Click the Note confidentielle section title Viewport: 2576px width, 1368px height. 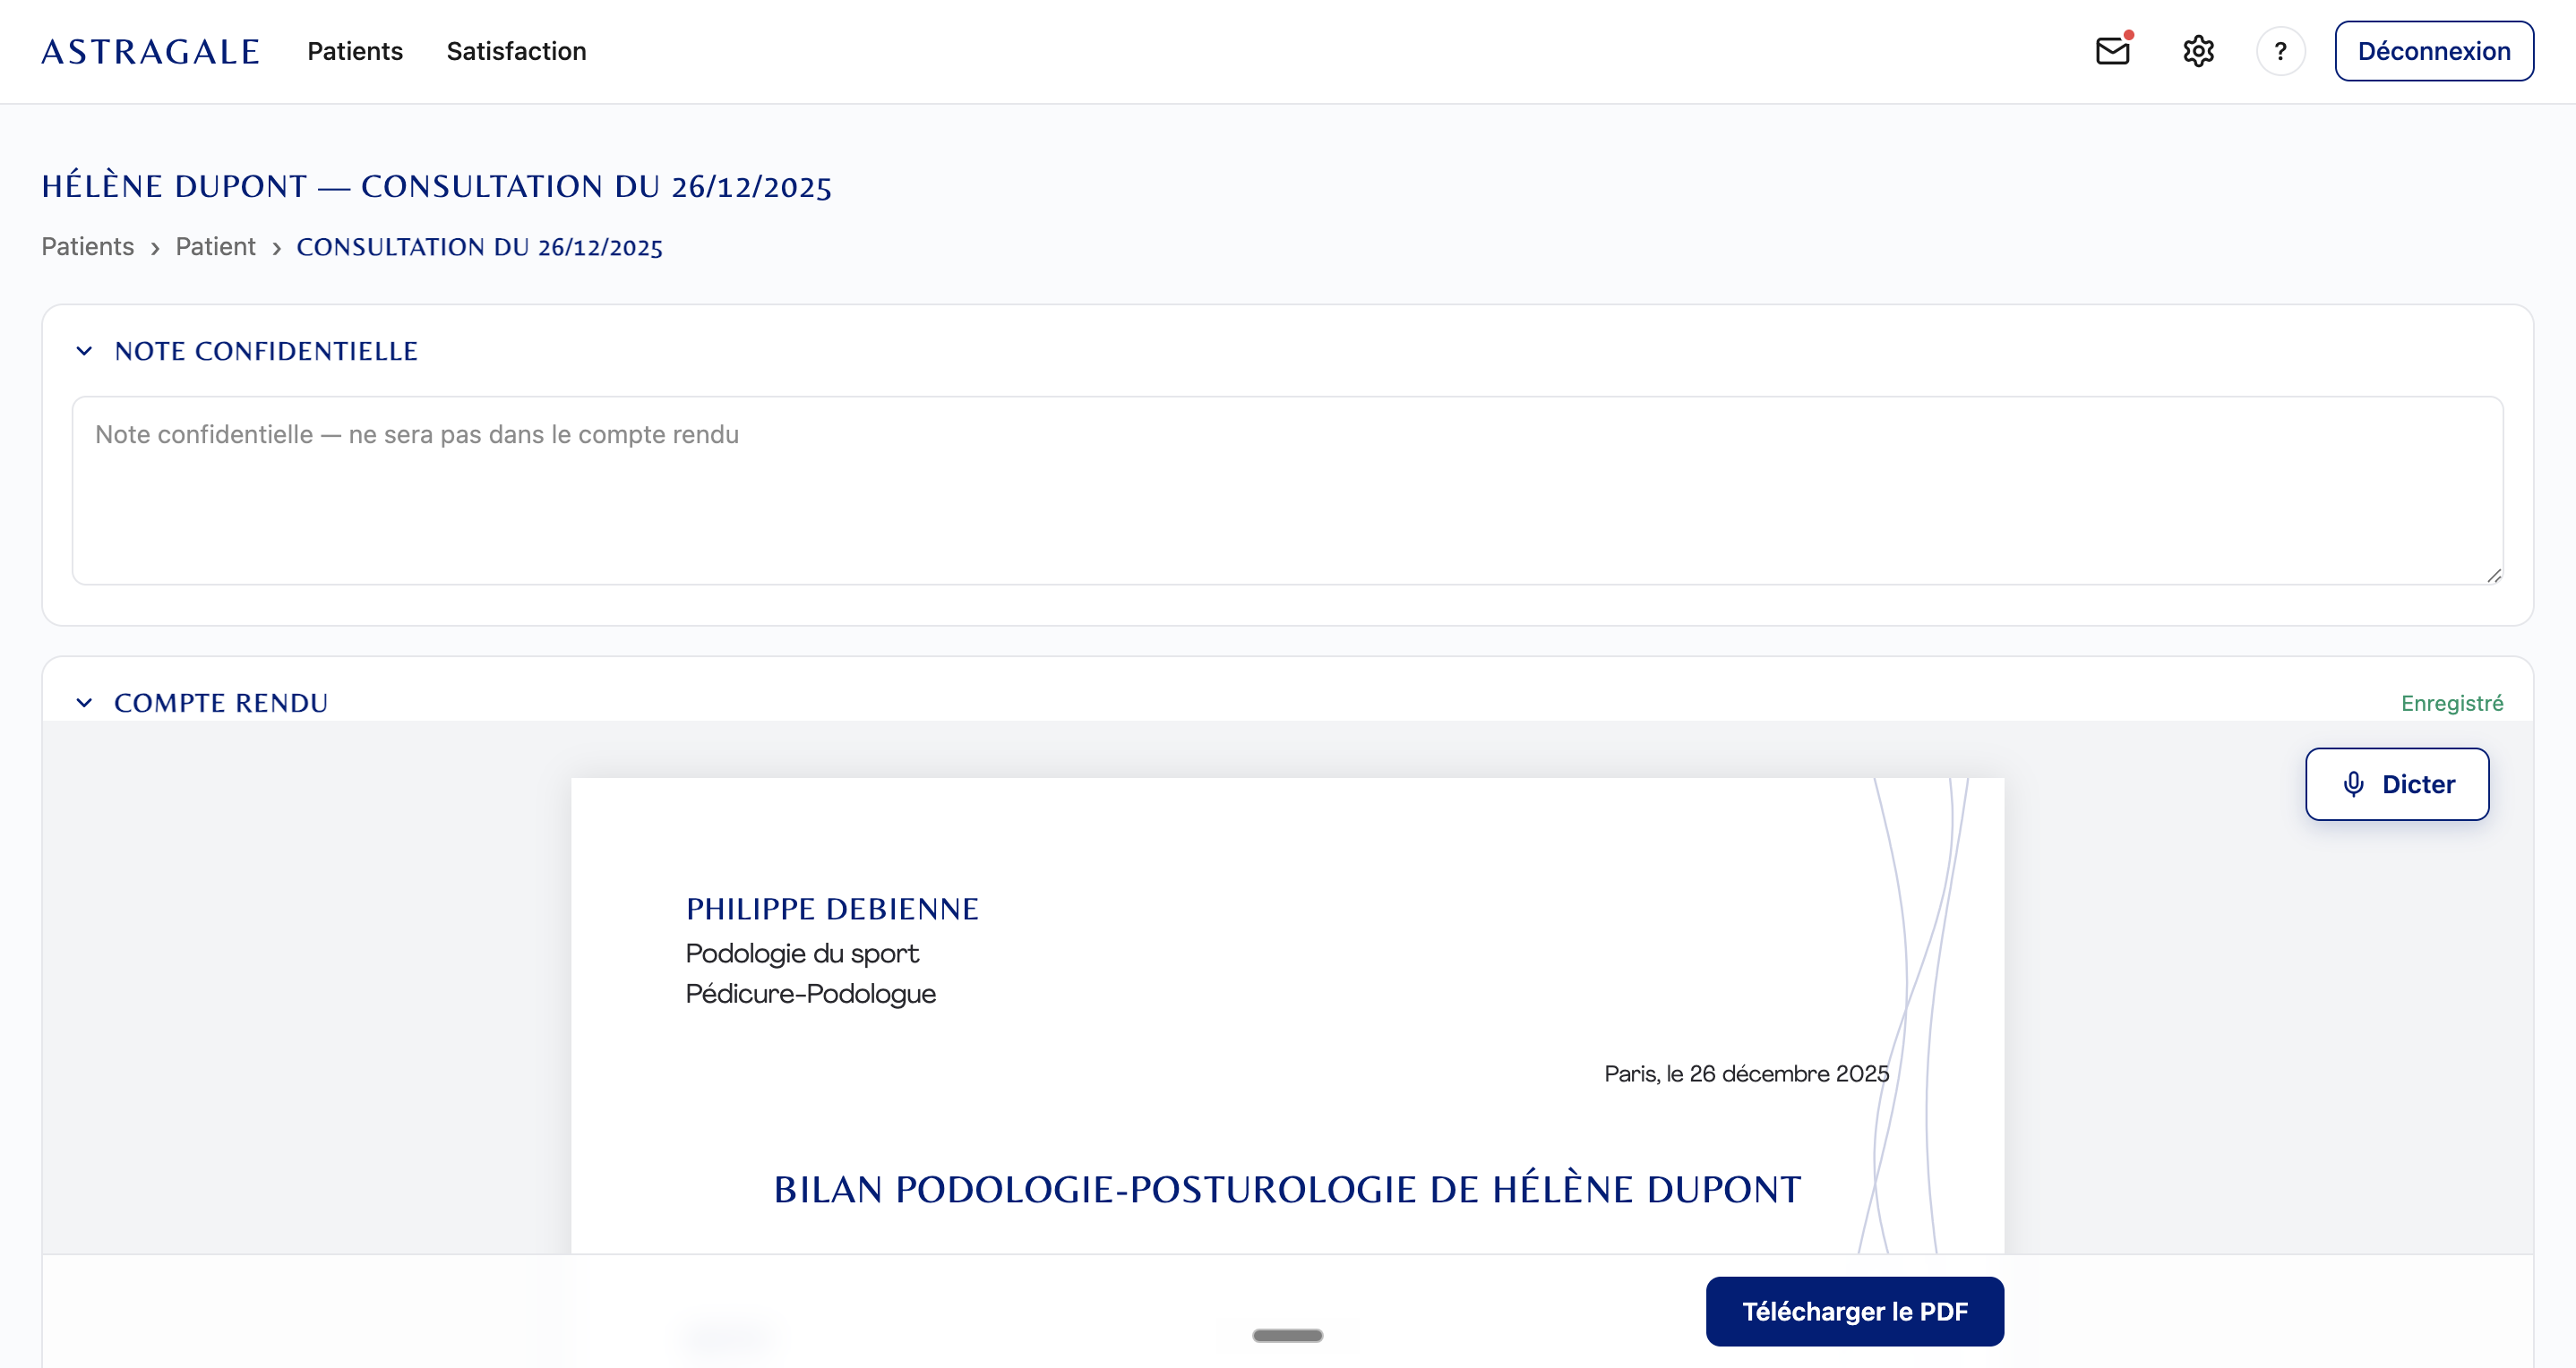[x=266, y=351]
